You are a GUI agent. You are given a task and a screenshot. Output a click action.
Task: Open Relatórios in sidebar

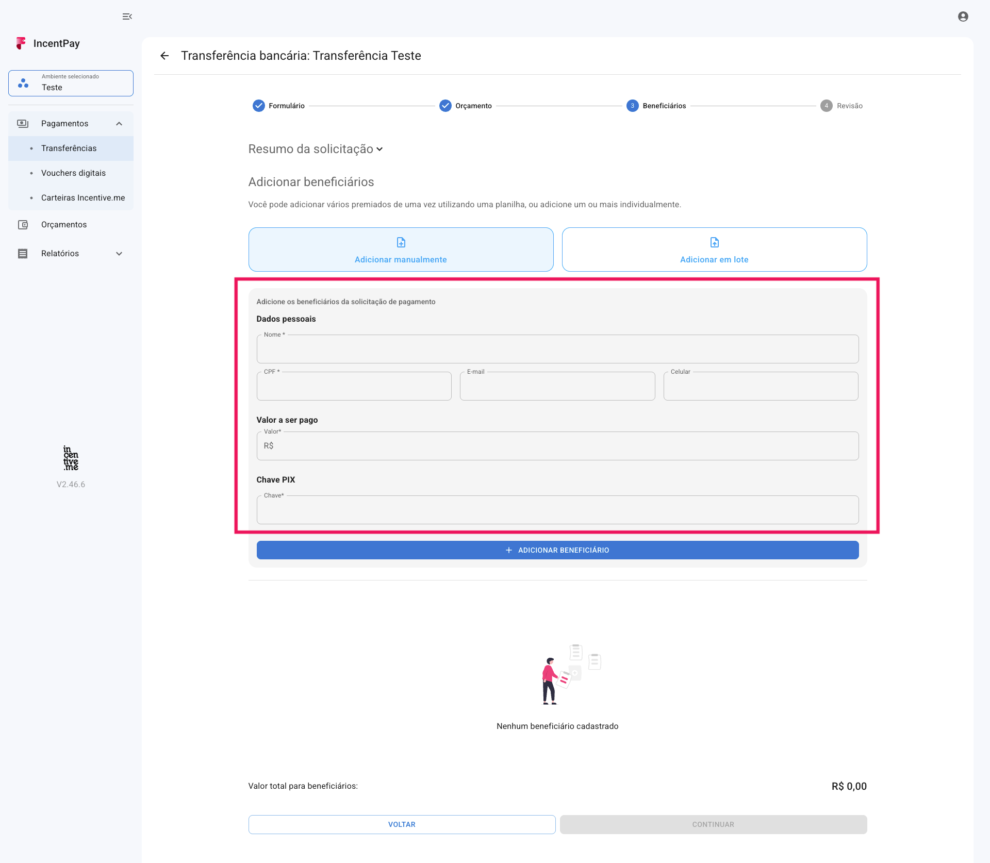tap(71, 254)
